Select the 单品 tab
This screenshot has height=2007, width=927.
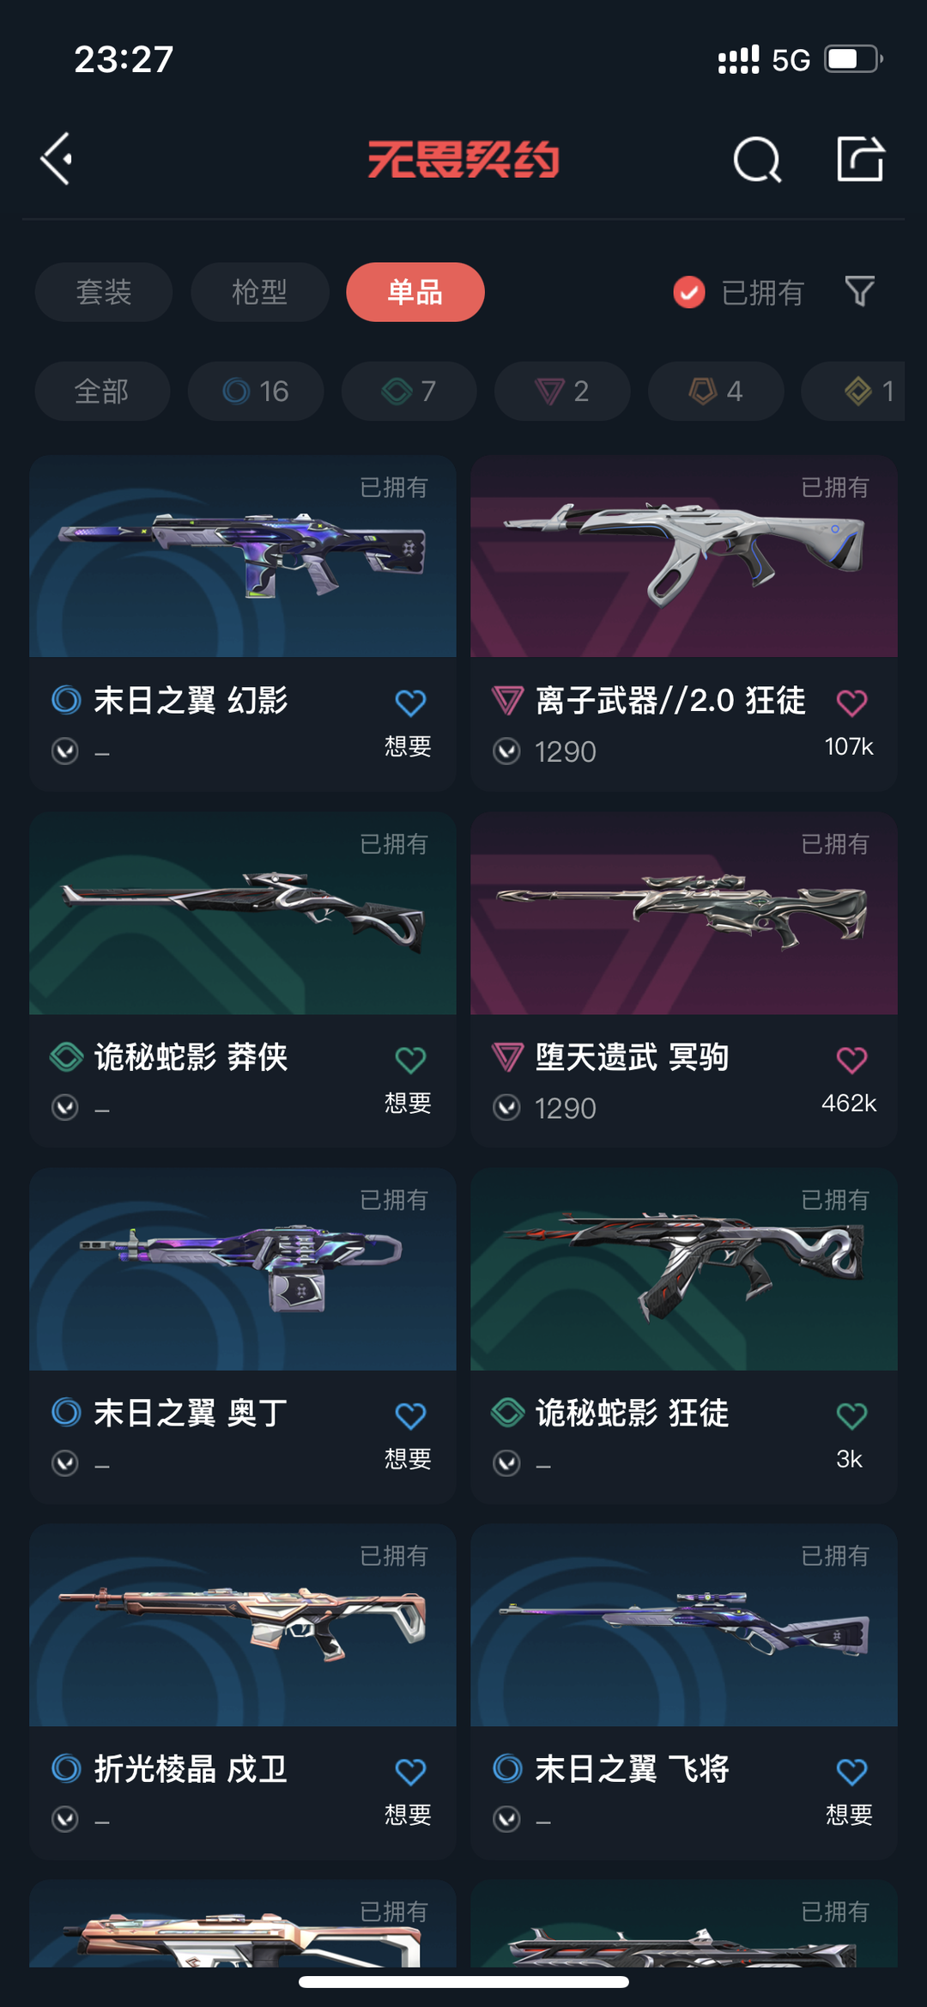(x=415, y=292)
